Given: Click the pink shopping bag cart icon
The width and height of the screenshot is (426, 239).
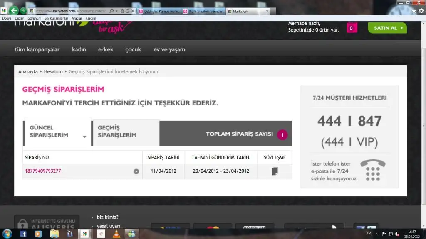Looking at the screenshot, I should [351, 27].
